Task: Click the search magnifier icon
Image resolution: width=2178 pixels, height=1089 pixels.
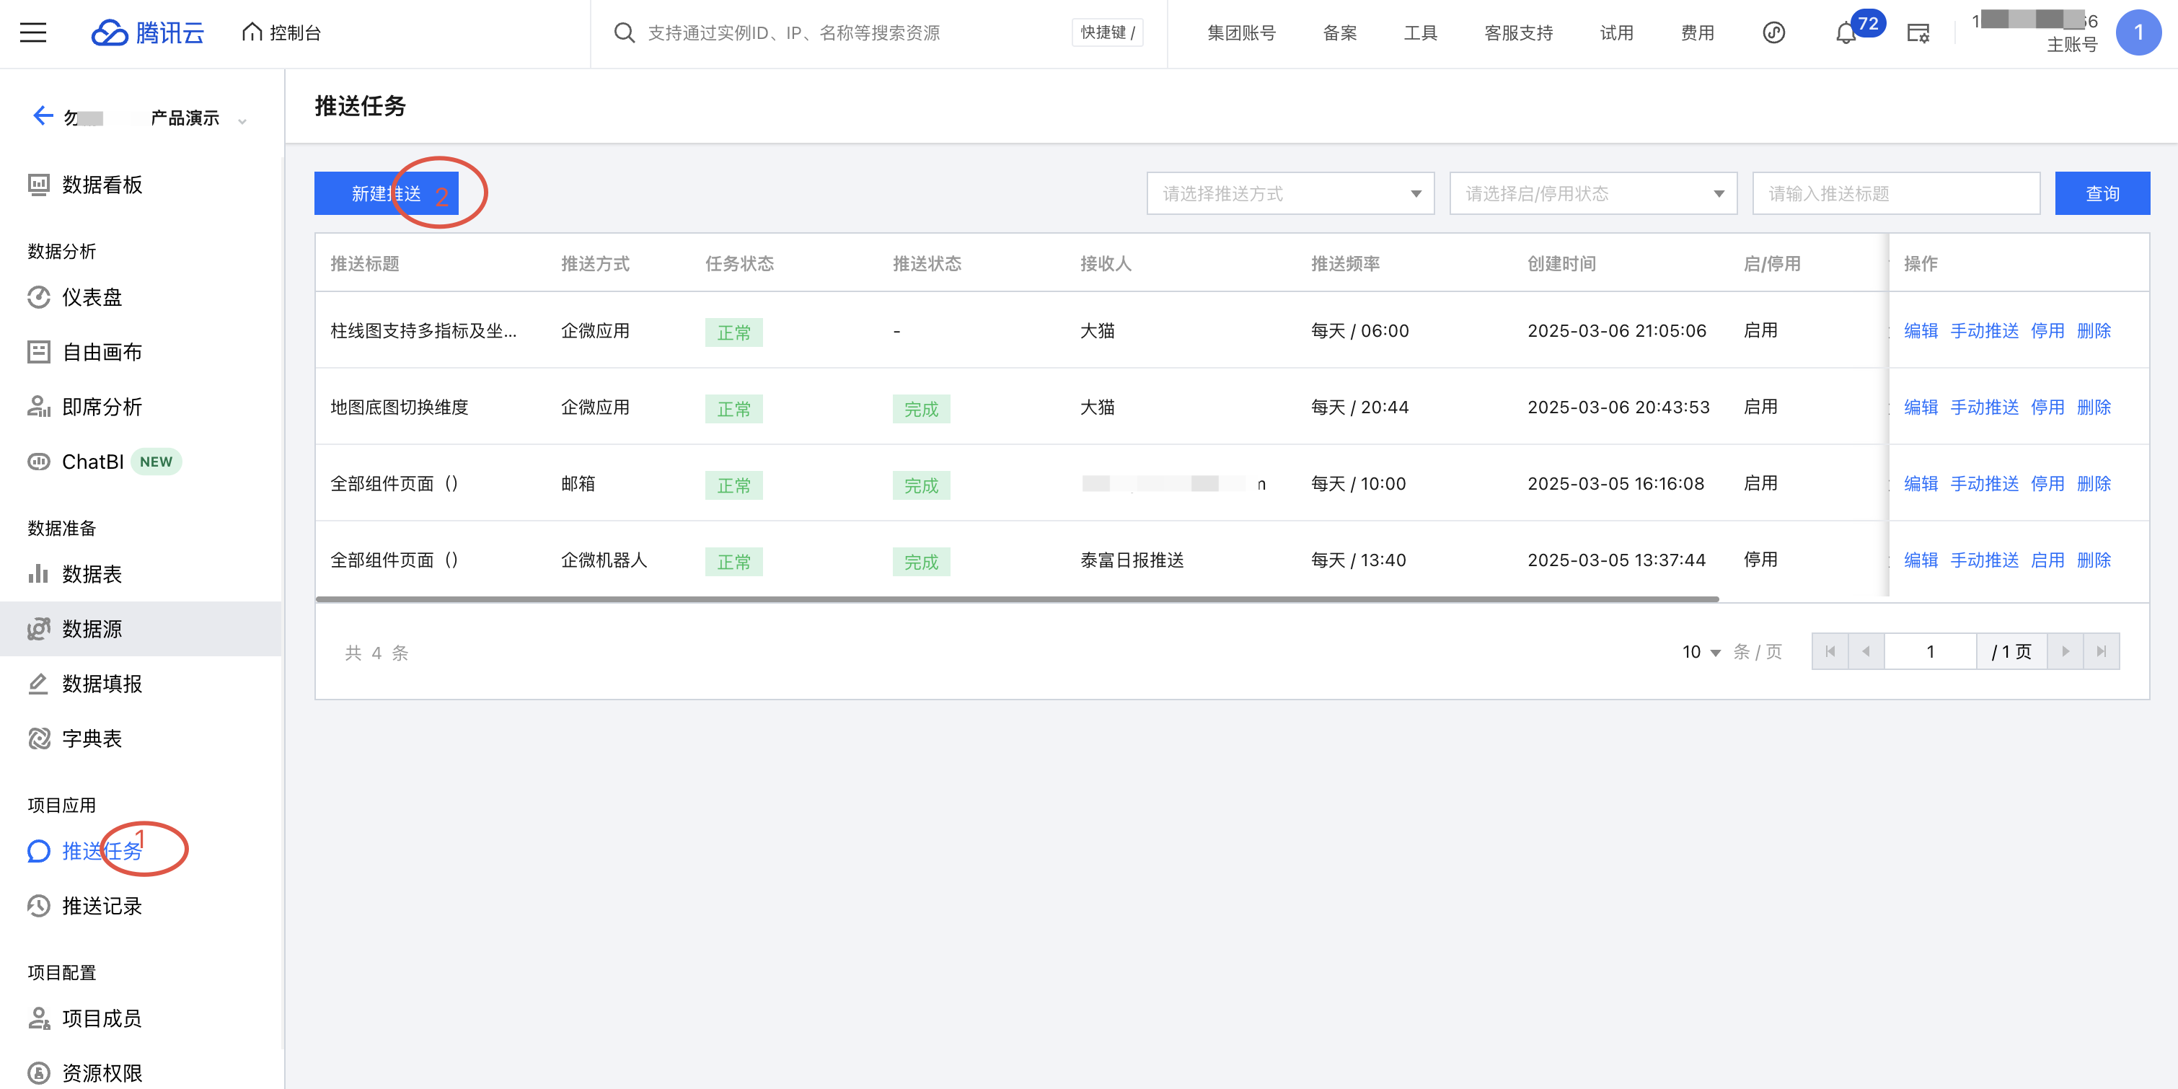Action: click(x=624, y=33)
